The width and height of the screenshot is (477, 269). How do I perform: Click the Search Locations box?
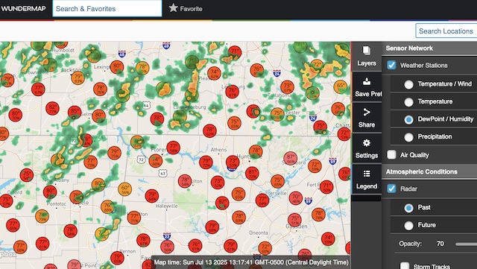(x=446, y=31)
